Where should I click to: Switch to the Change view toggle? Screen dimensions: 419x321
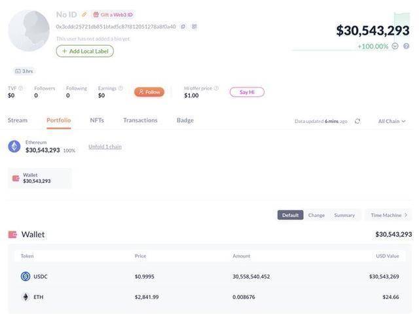(x=316, y=215)
